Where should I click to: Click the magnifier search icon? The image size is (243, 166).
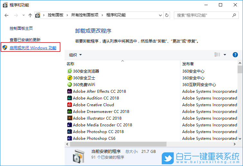point(234,15)
